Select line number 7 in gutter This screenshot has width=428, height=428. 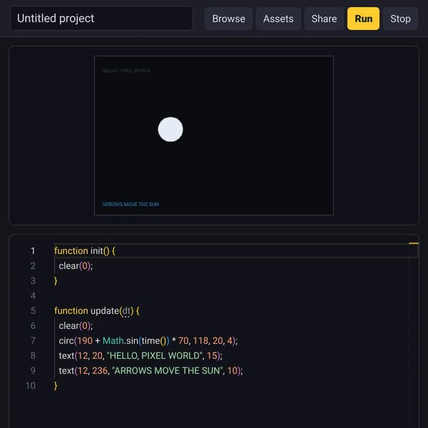(33, 341)
